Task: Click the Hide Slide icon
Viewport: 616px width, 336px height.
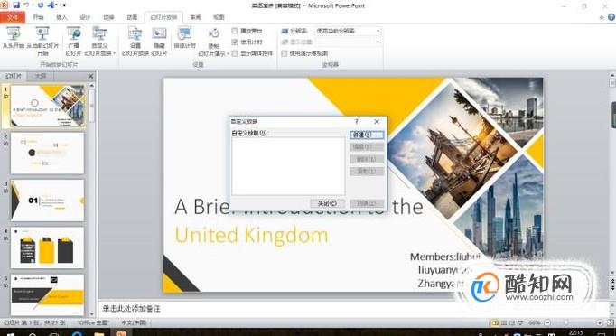Action: click(x=159, y=33)
